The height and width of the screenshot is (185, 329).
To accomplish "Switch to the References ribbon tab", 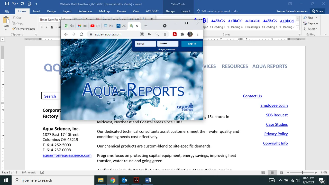I will point(85,11).
